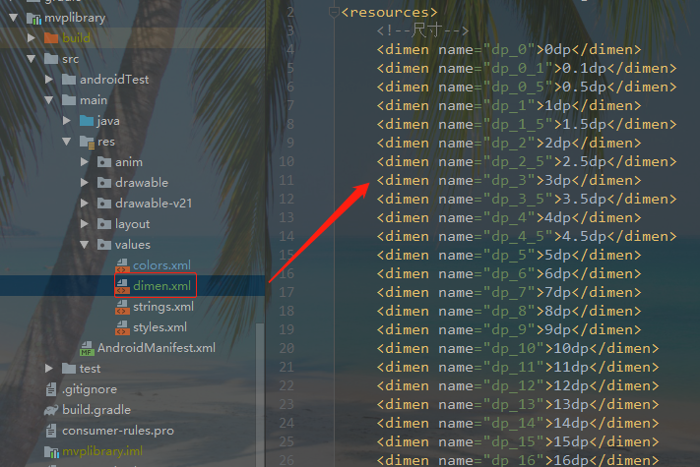The height and width of the screenshot is (467, 700).
Task: Collapse the values folder
Action: pyautogui.click(x=85, y=244)
